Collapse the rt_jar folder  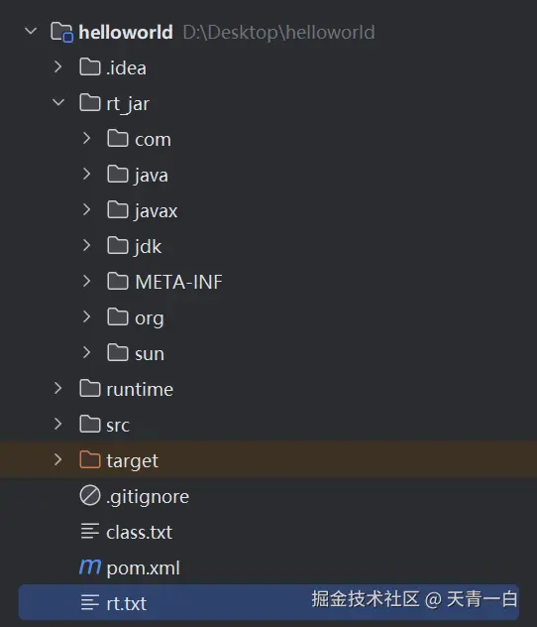click(x=58, y=103)
